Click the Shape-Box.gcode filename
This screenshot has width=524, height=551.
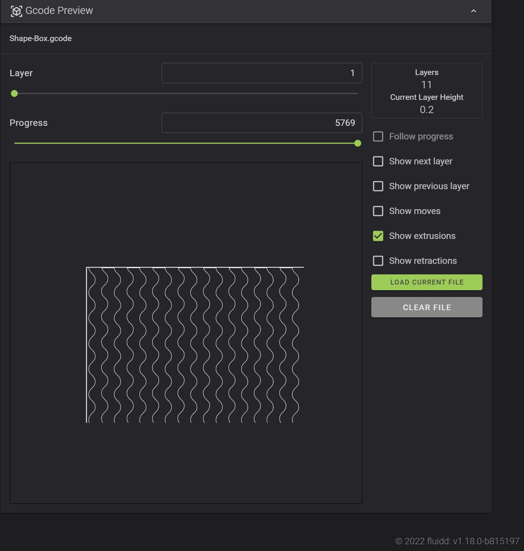click(41, 38)
